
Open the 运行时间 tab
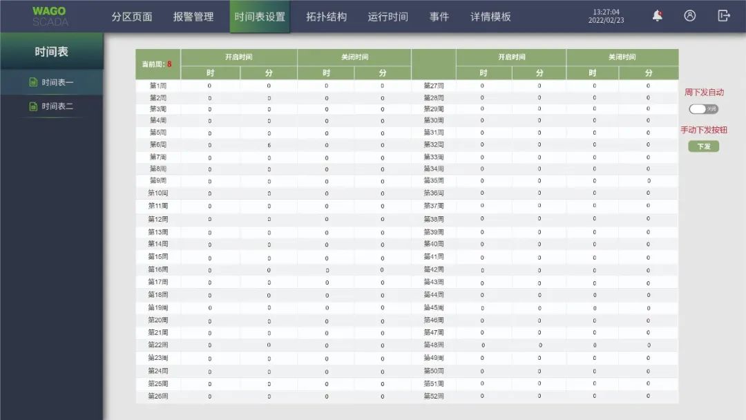(x=388, y=17)
